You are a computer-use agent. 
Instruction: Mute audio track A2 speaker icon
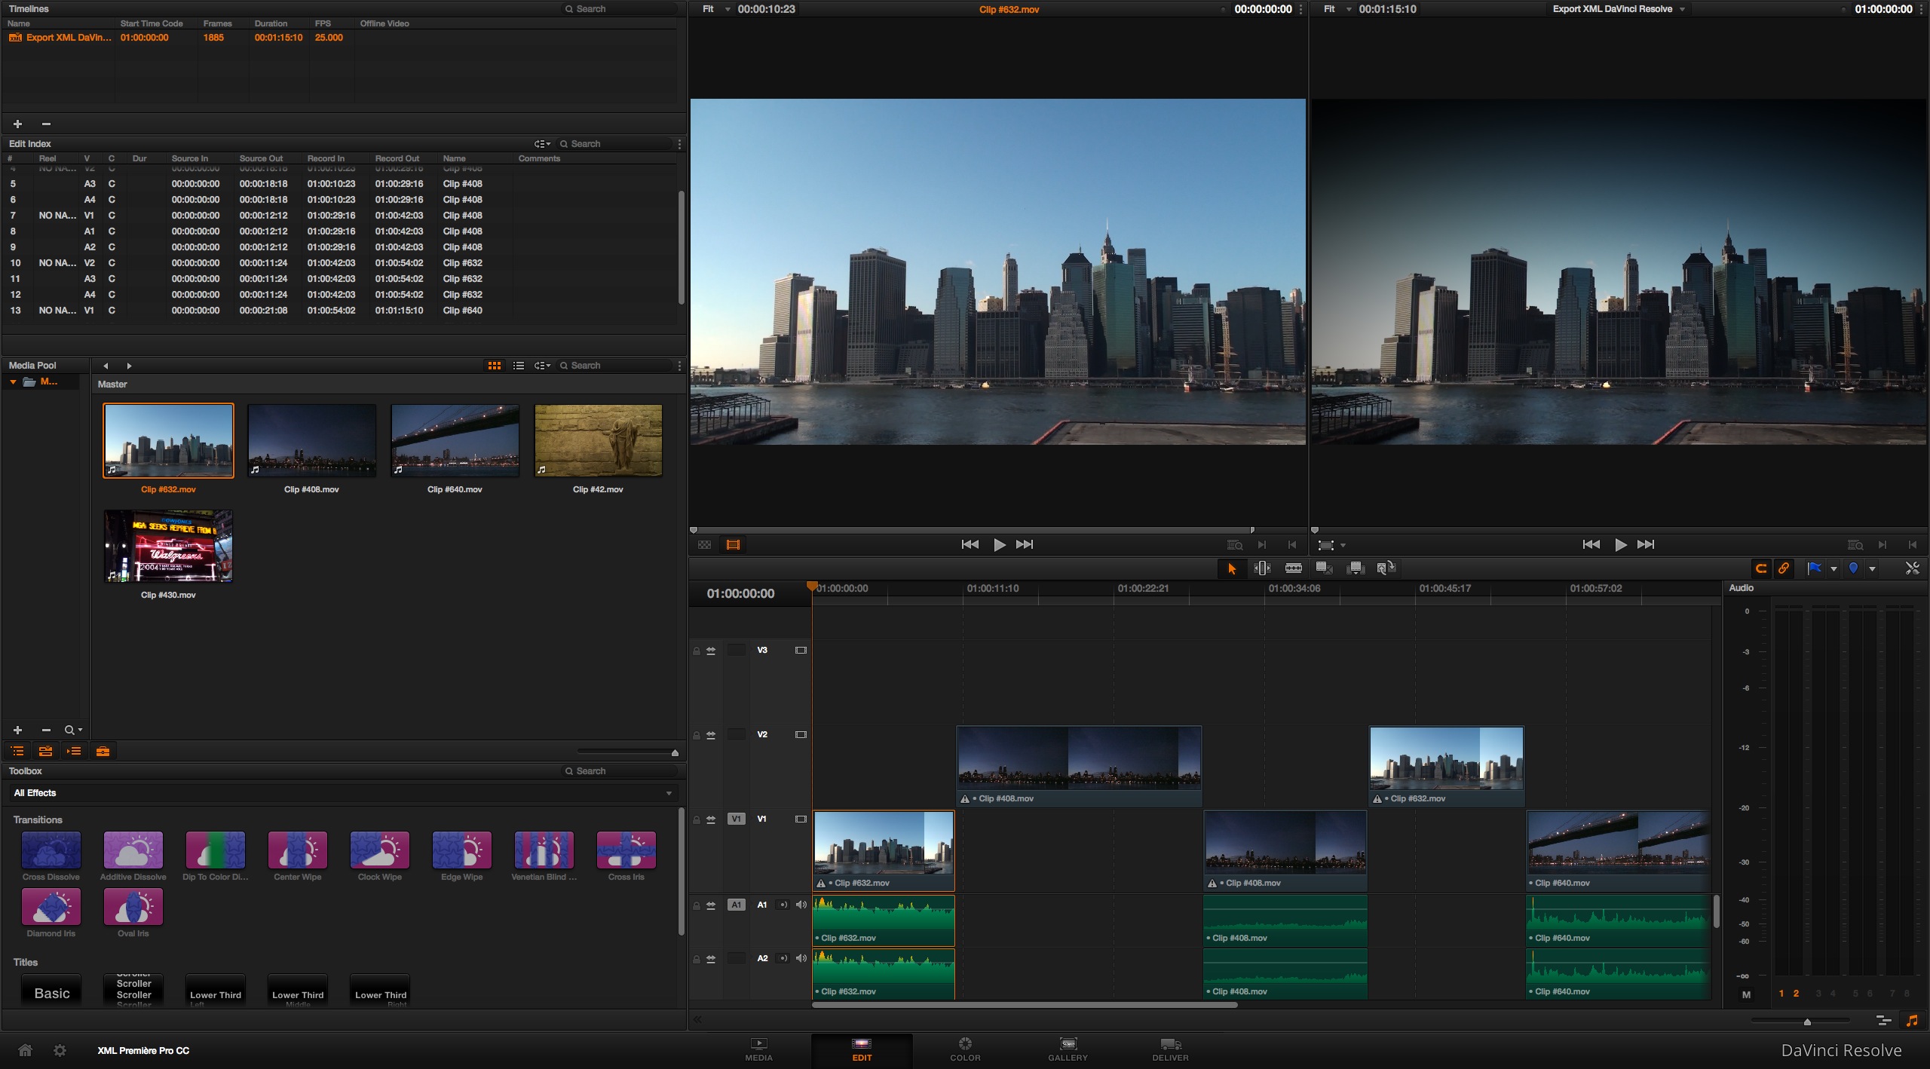click(801, 958)
